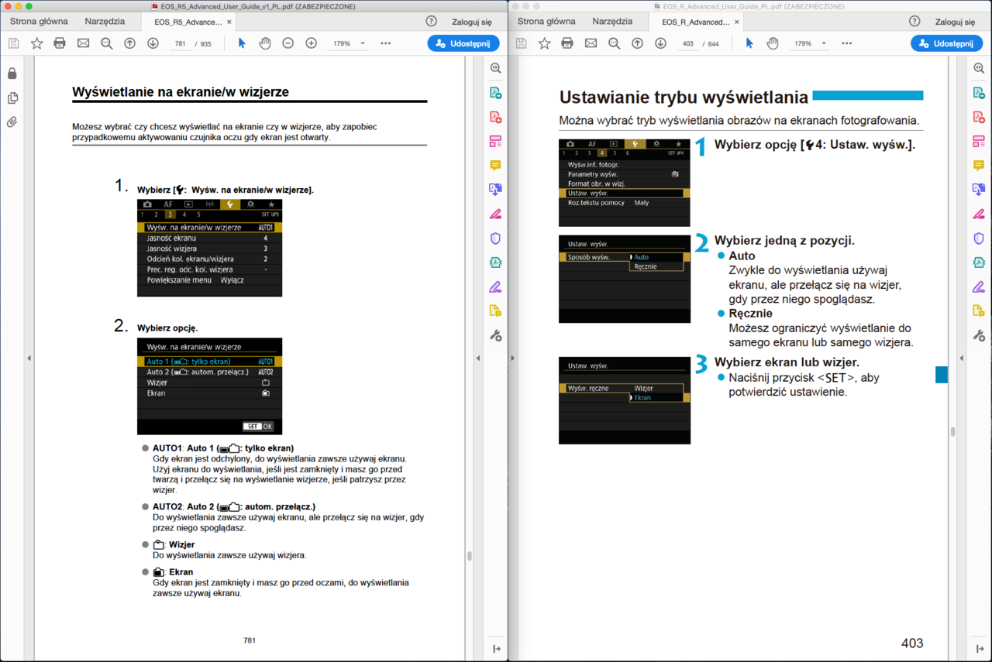Click Udostępnij share button in EOS_R window
Viewport: 992px width, 662px height.
(946, 43)
